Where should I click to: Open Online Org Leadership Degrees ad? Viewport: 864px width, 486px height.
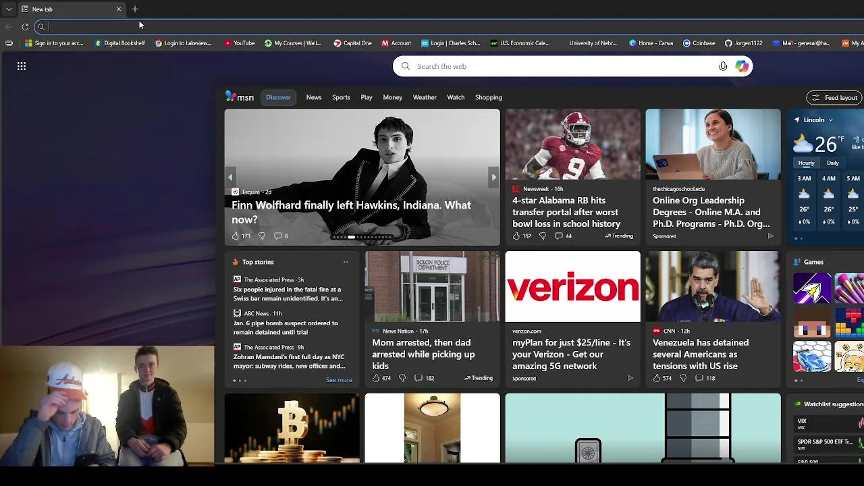711,212
